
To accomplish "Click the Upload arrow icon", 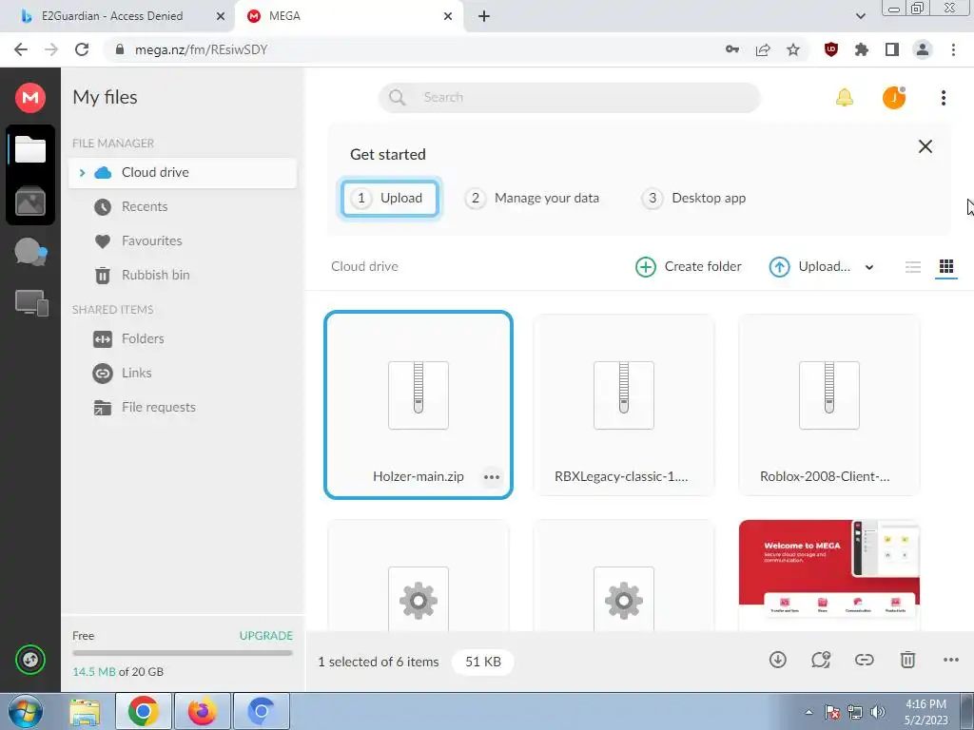I will pyautogui.click(x=779, y=267).
